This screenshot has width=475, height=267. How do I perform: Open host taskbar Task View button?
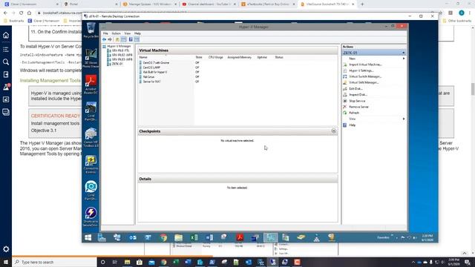tap(115, 262)
